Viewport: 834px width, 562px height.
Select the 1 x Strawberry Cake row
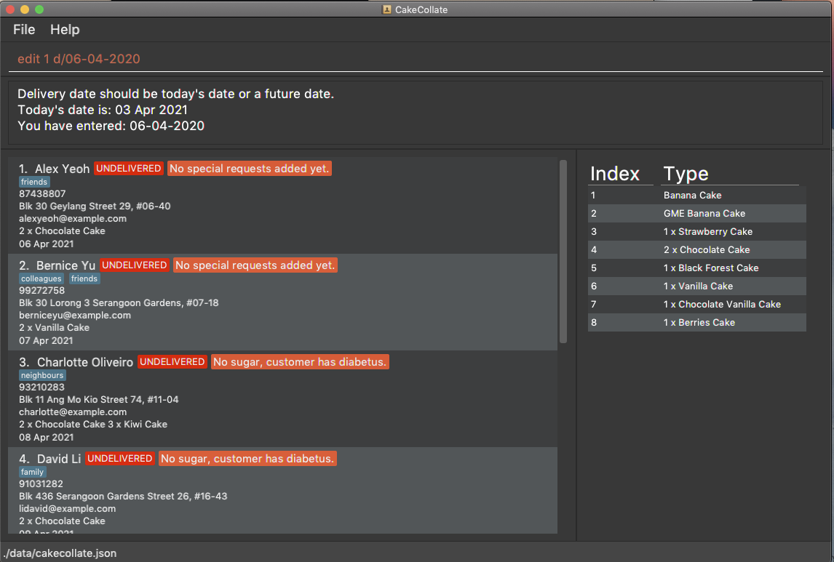tap(696, 231)
